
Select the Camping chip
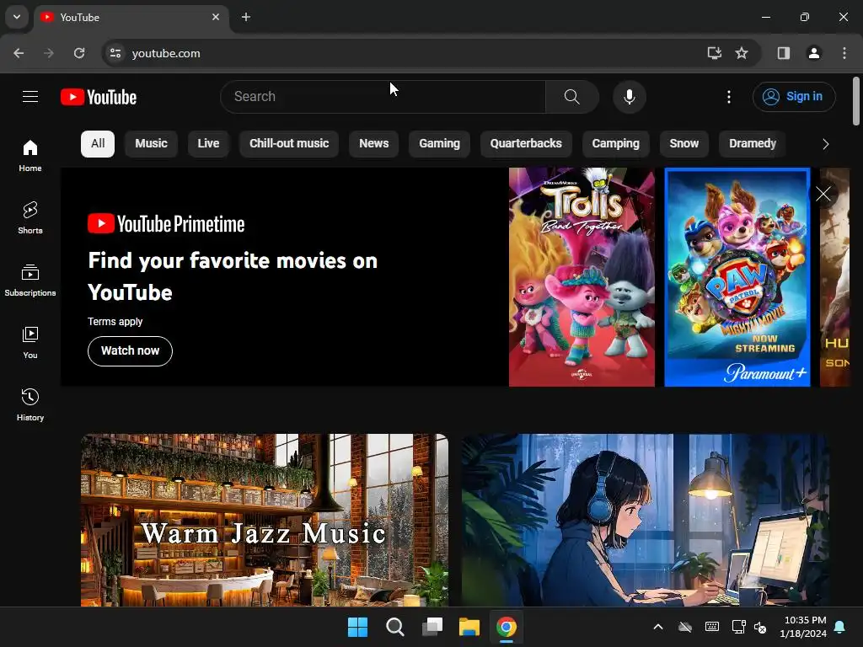pos(615,143)
